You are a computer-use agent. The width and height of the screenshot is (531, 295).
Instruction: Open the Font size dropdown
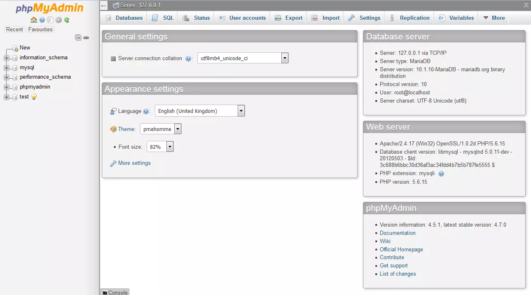point(169,146)
